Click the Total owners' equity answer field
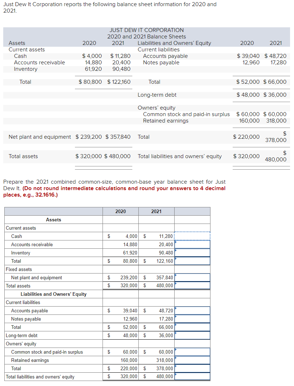 [193, 368]
